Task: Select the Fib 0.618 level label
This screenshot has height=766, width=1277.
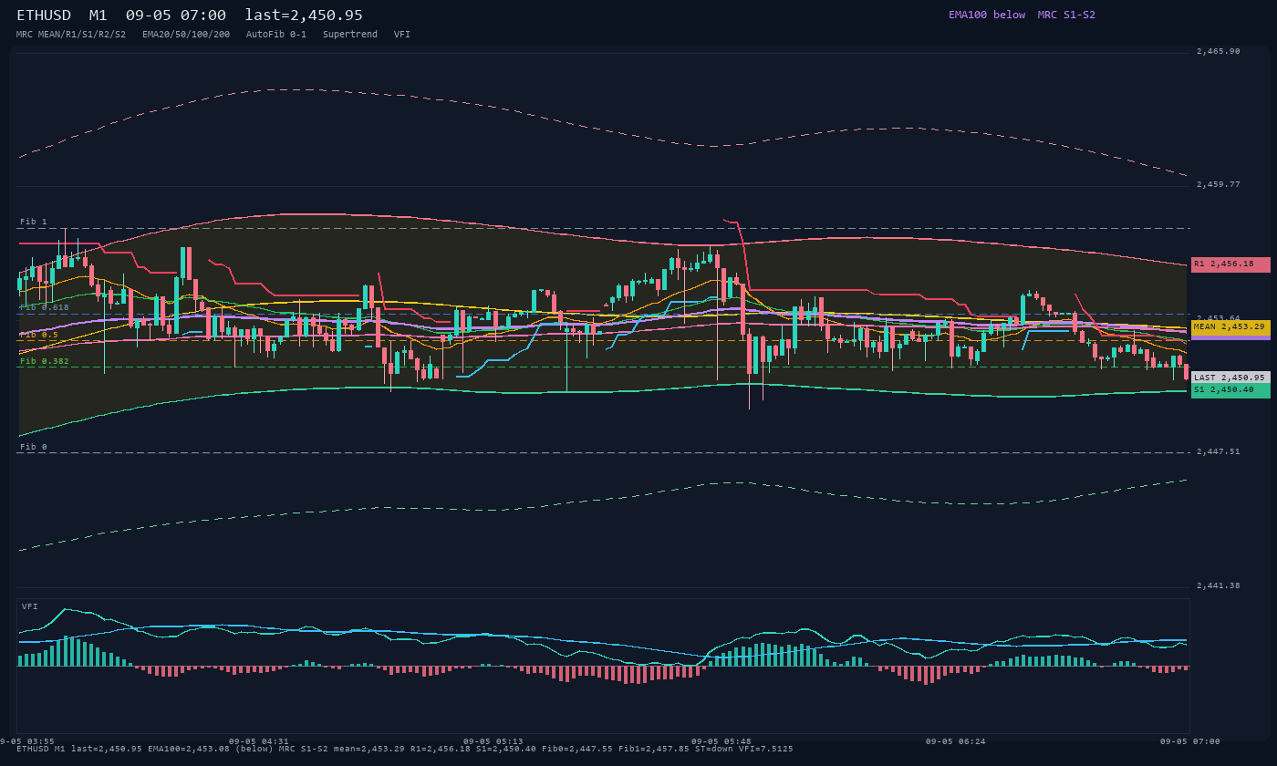Action: point(45,307)
